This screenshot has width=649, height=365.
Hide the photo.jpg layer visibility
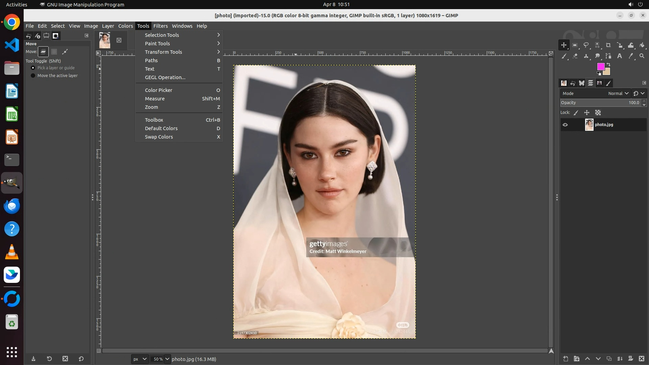pos(565,125)
